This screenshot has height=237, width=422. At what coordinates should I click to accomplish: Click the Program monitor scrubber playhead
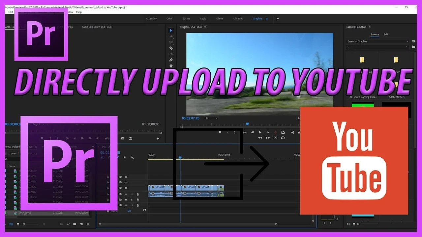[x=247, y=124]
